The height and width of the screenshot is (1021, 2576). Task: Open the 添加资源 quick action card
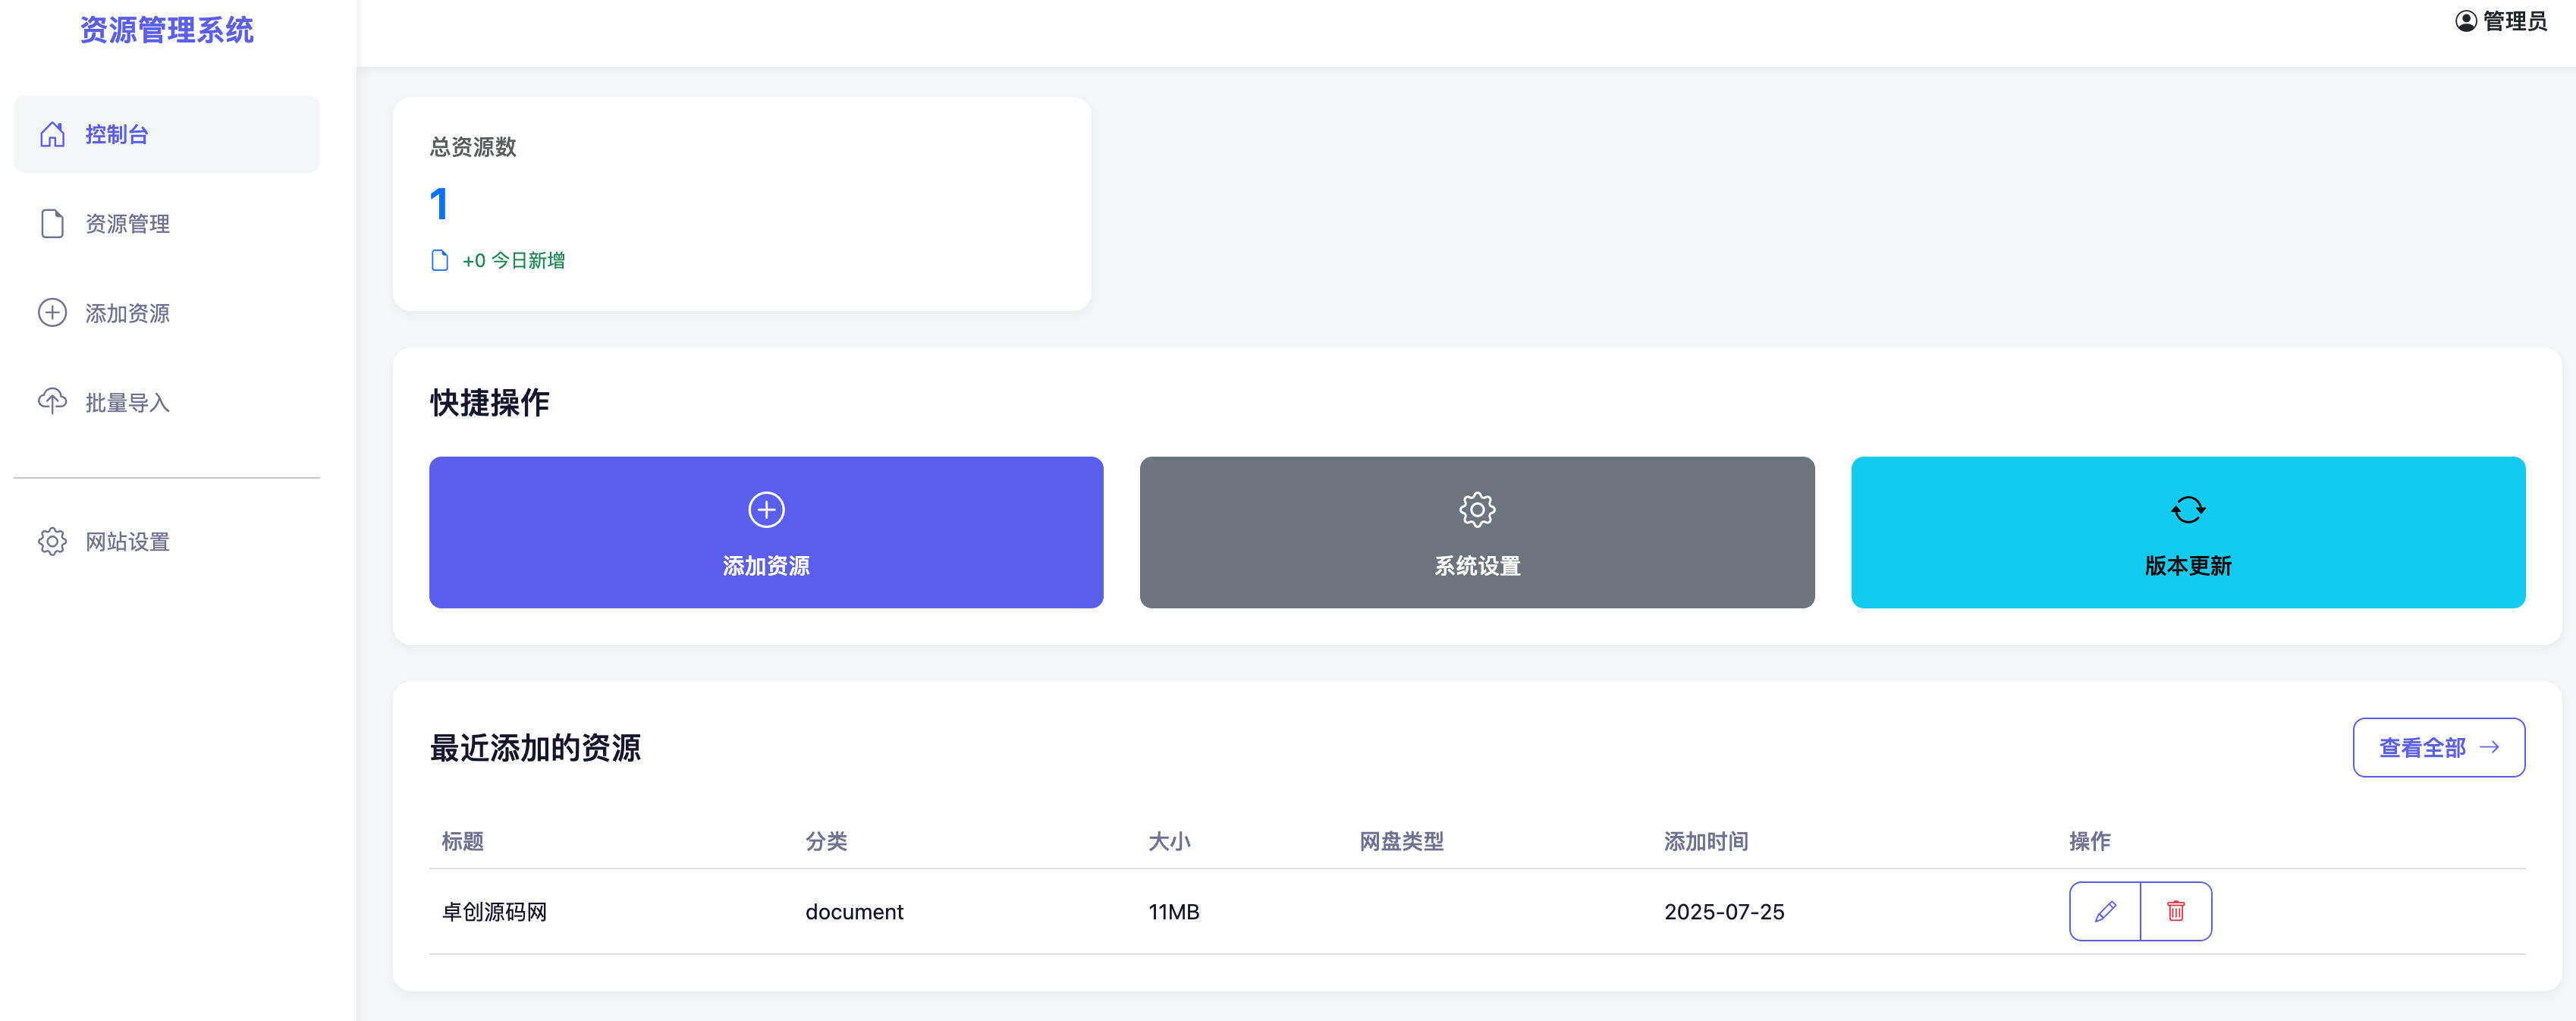click(x=766, y=533)
